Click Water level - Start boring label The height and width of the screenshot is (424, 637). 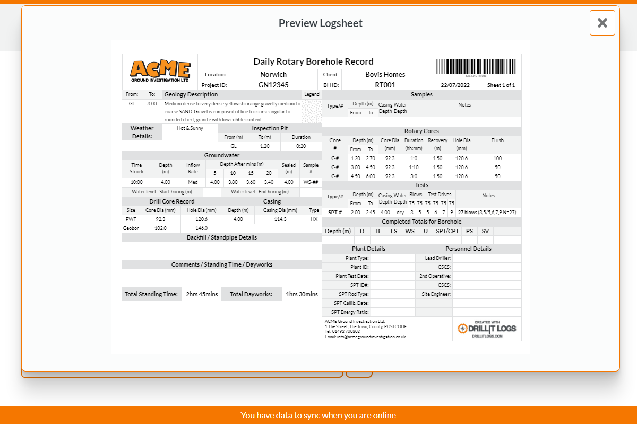pos(162,192)
